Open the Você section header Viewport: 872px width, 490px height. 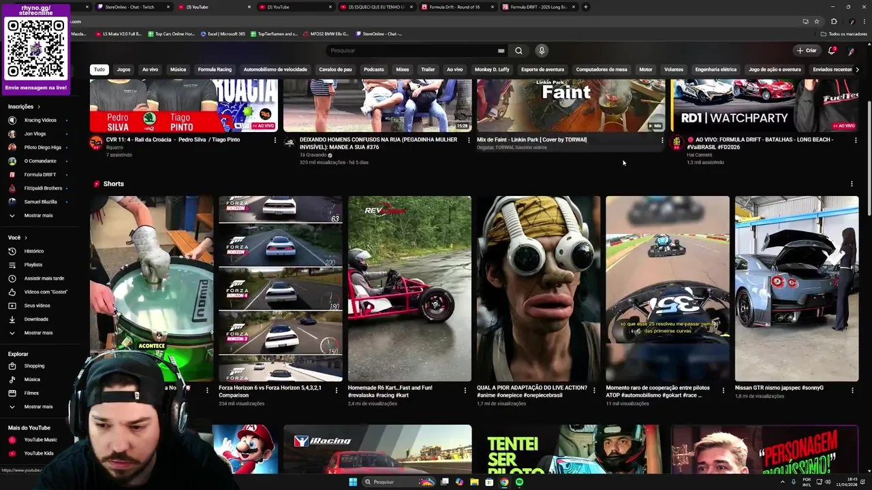17,238
